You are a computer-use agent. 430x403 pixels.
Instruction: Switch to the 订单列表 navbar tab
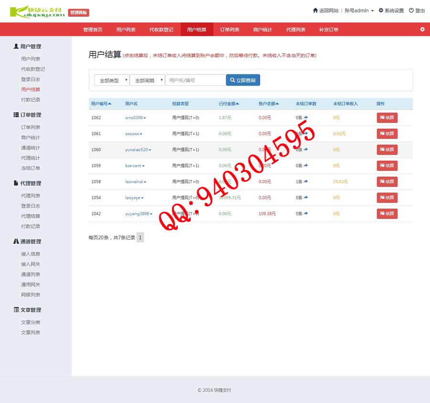[x=229, y=30]
